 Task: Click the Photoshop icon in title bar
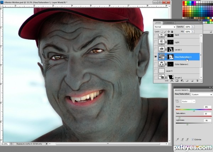(x=2, y=2)
